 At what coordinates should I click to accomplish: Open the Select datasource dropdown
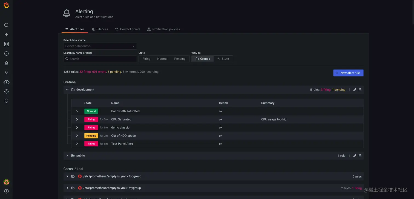pyautogui.click(x=100, y=46)
